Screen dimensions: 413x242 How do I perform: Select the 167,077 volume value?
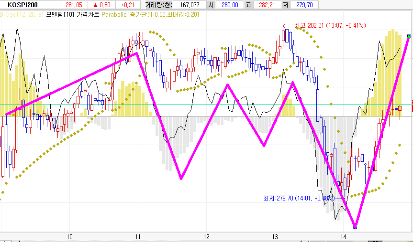pyautogui.click(x=190, y=5)
